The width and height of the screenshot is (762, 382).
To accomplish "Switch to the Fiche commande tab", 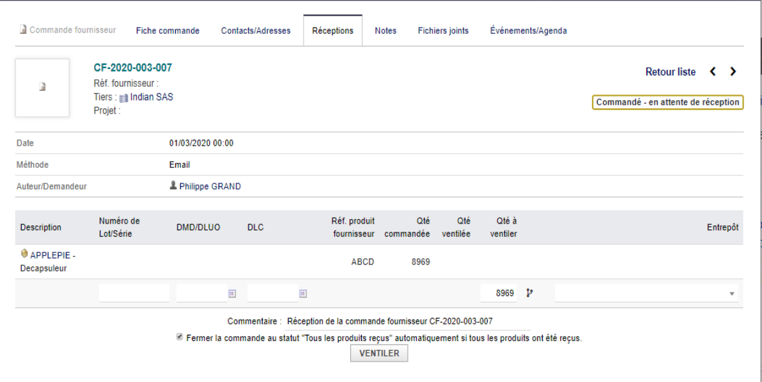I will click(167, 31).
